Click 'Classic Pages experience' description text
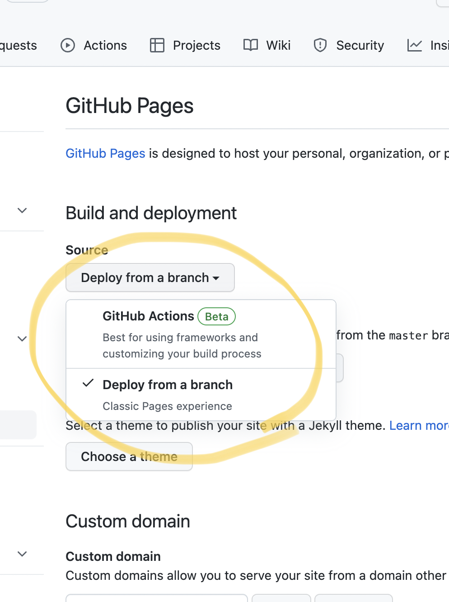The image size is (449, 602). [167, 406]
